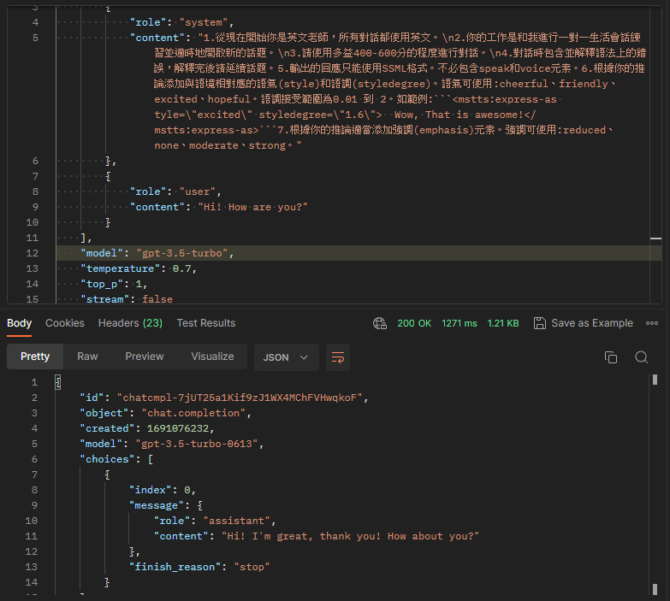Click the 1271 ms response time
This screenshot has width=670, height=601.
460,323
